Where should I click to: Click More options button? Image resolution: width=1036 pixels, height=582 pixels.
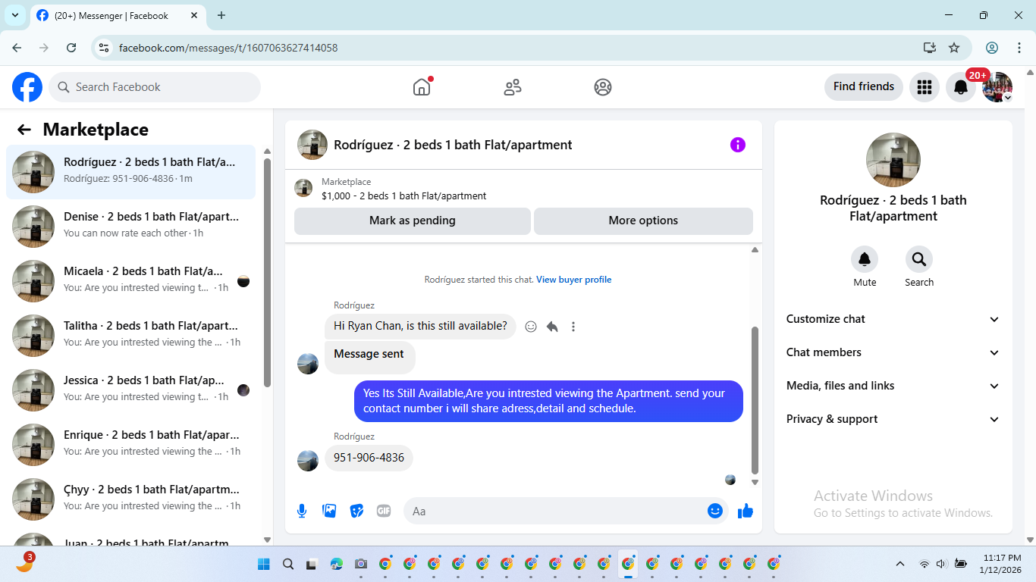coord(643,221)
